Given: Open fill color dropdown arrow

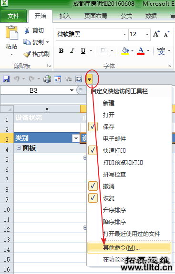Looking at the screenshot, I should point(132,51).
